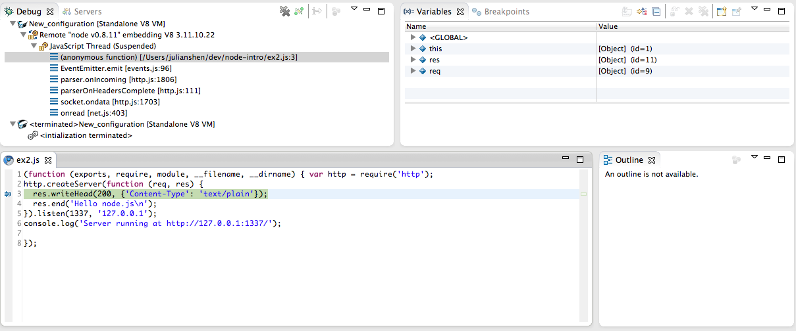Select the initialization terminated entry
The width and height of the screenshot is (796, 331).
(86, 135)
